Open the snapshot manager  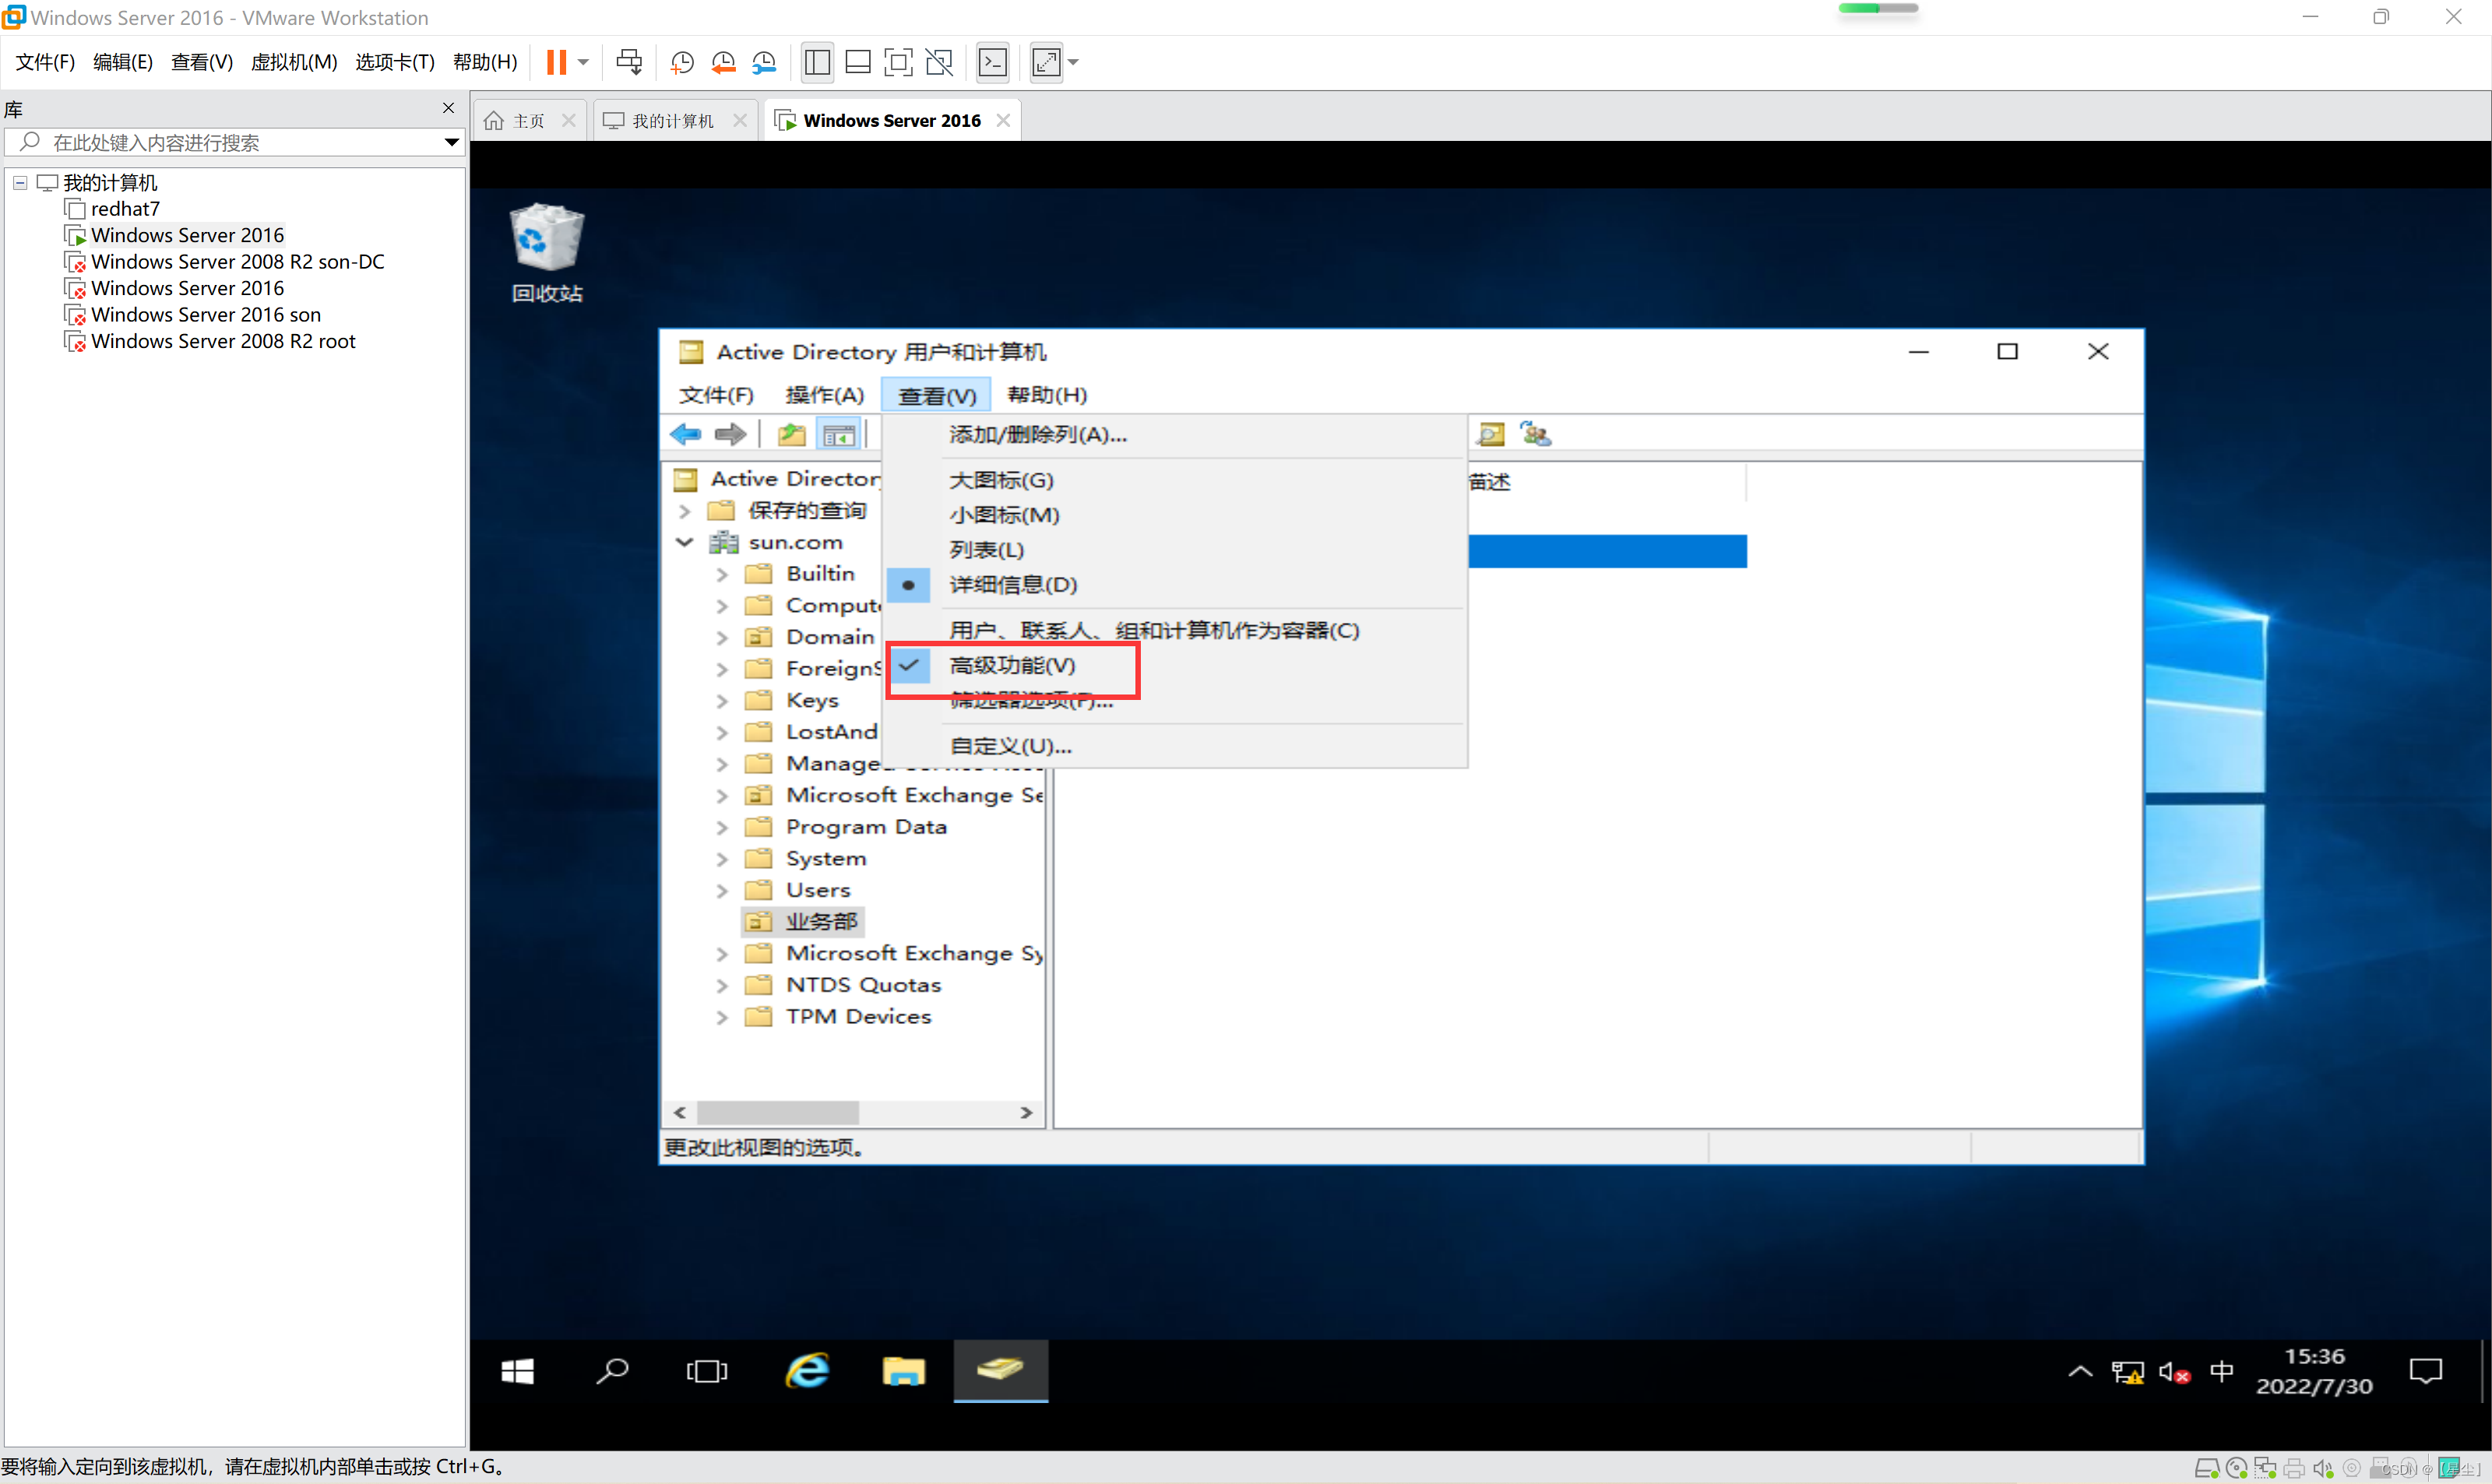tap(764, 62)
